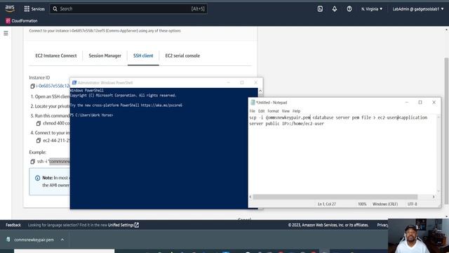Click into the Notepad scp command text
Image resolution: width=449 pixels, height=253 pixels.
(338, 120)
